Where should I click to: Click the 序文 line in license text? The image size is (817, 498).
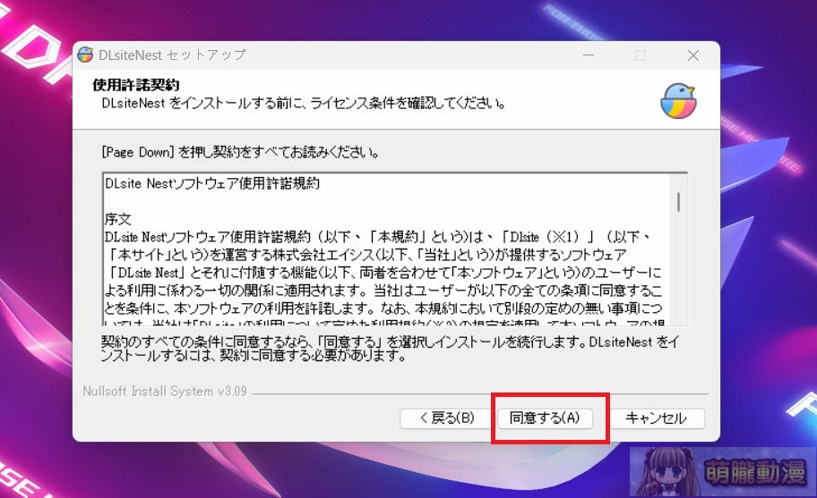tap(117, 219)
